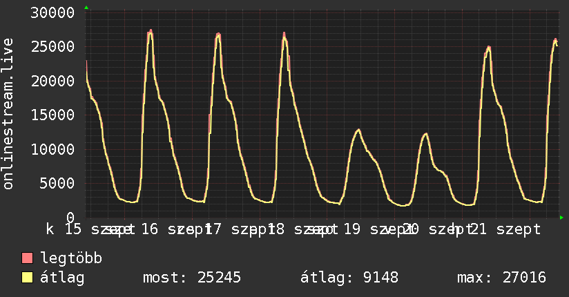This screenshot has height=297, width=569.
Task: Click the 20000 y-axis label
Action: 52,81
